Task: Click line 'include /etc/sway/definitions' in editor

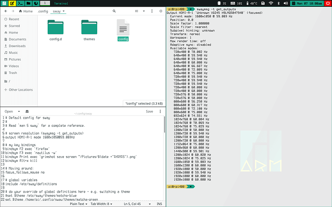Action: tap(31, 184)
